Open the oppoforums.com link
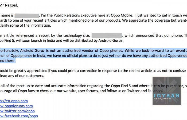The image size is (187, 120). click(17, 106)
